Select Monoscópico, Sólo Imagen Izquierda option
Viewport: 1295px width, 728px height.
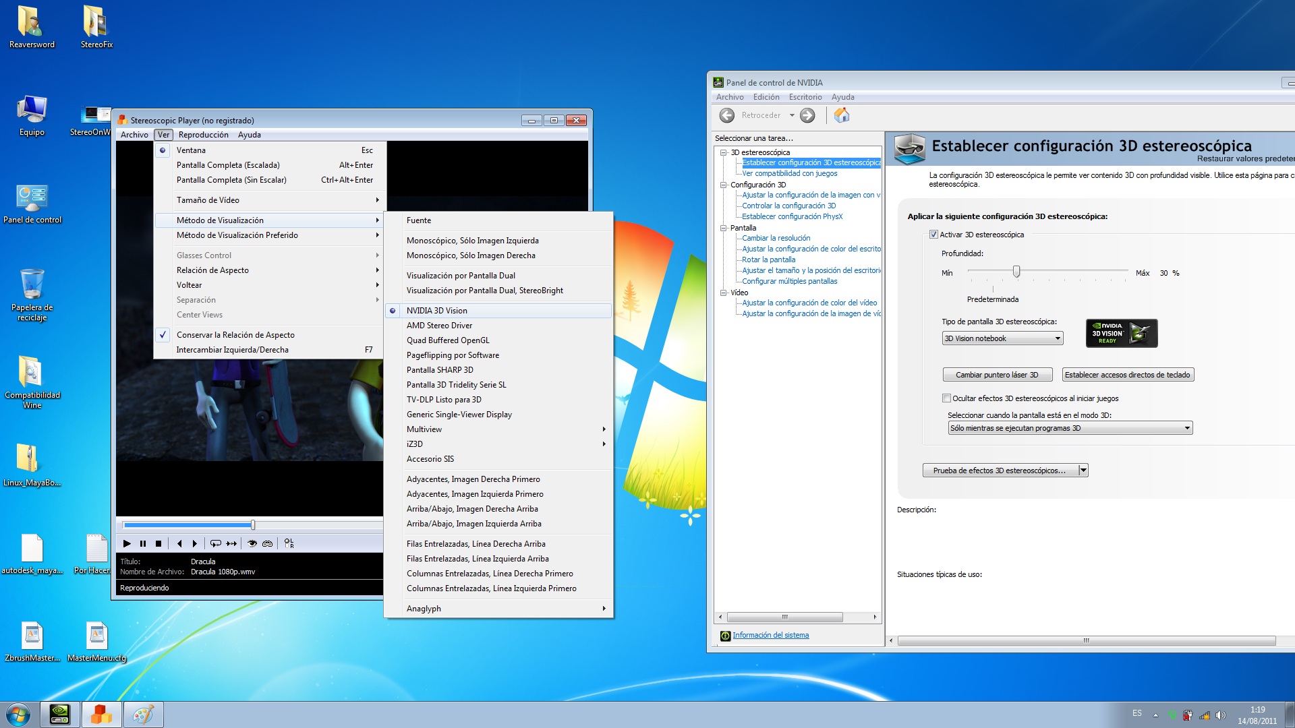(498, 241)
